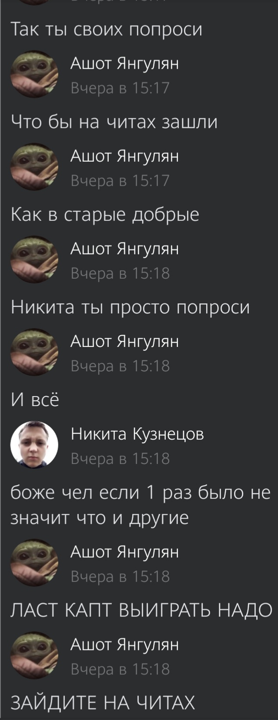Viewport: 278px width, 720px height.
Task: Tap avatar above "ЛАСТ КАПТ ВЫИГРАТЬ НАДО"
Action: pyautogui.click(x=34, y=563)
